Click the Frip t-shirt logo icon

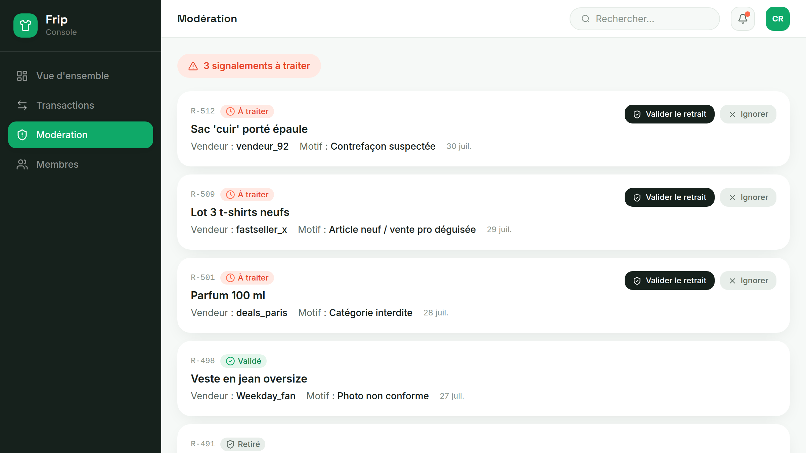[26, 26]
